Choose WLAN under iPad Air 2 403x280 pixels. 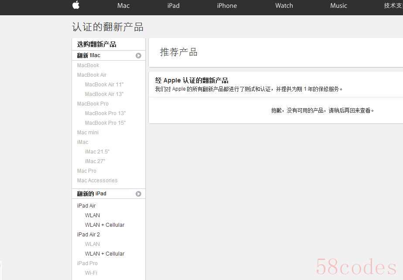(92, 244)
